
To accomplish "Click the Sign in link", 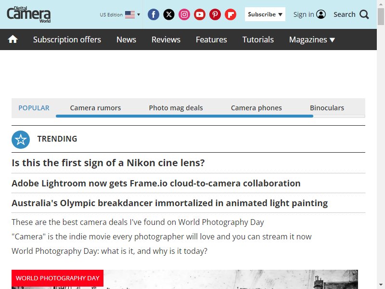I will [x=304, y=14].
